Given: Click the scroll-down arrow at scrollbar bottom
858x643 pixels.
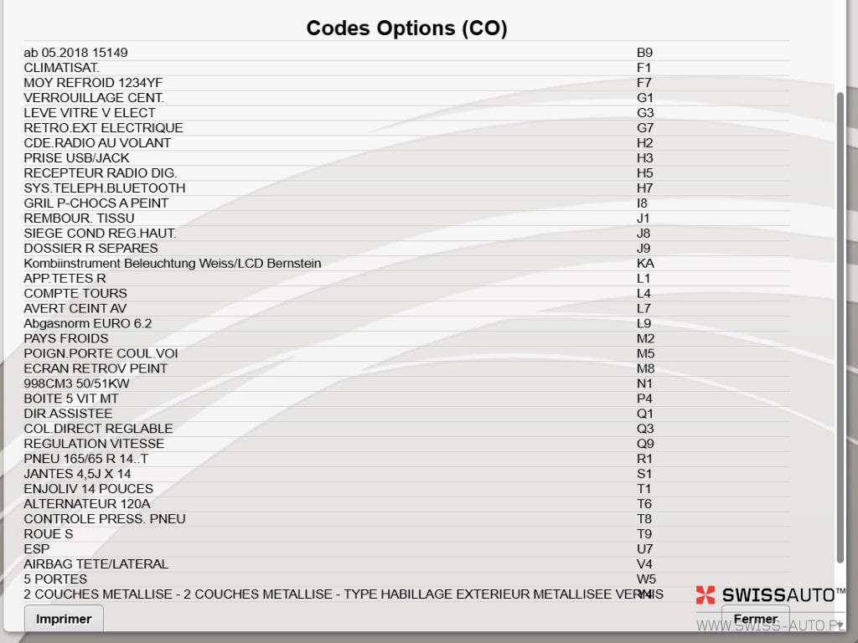Looking at the screenshot, I should coord(840,625).
